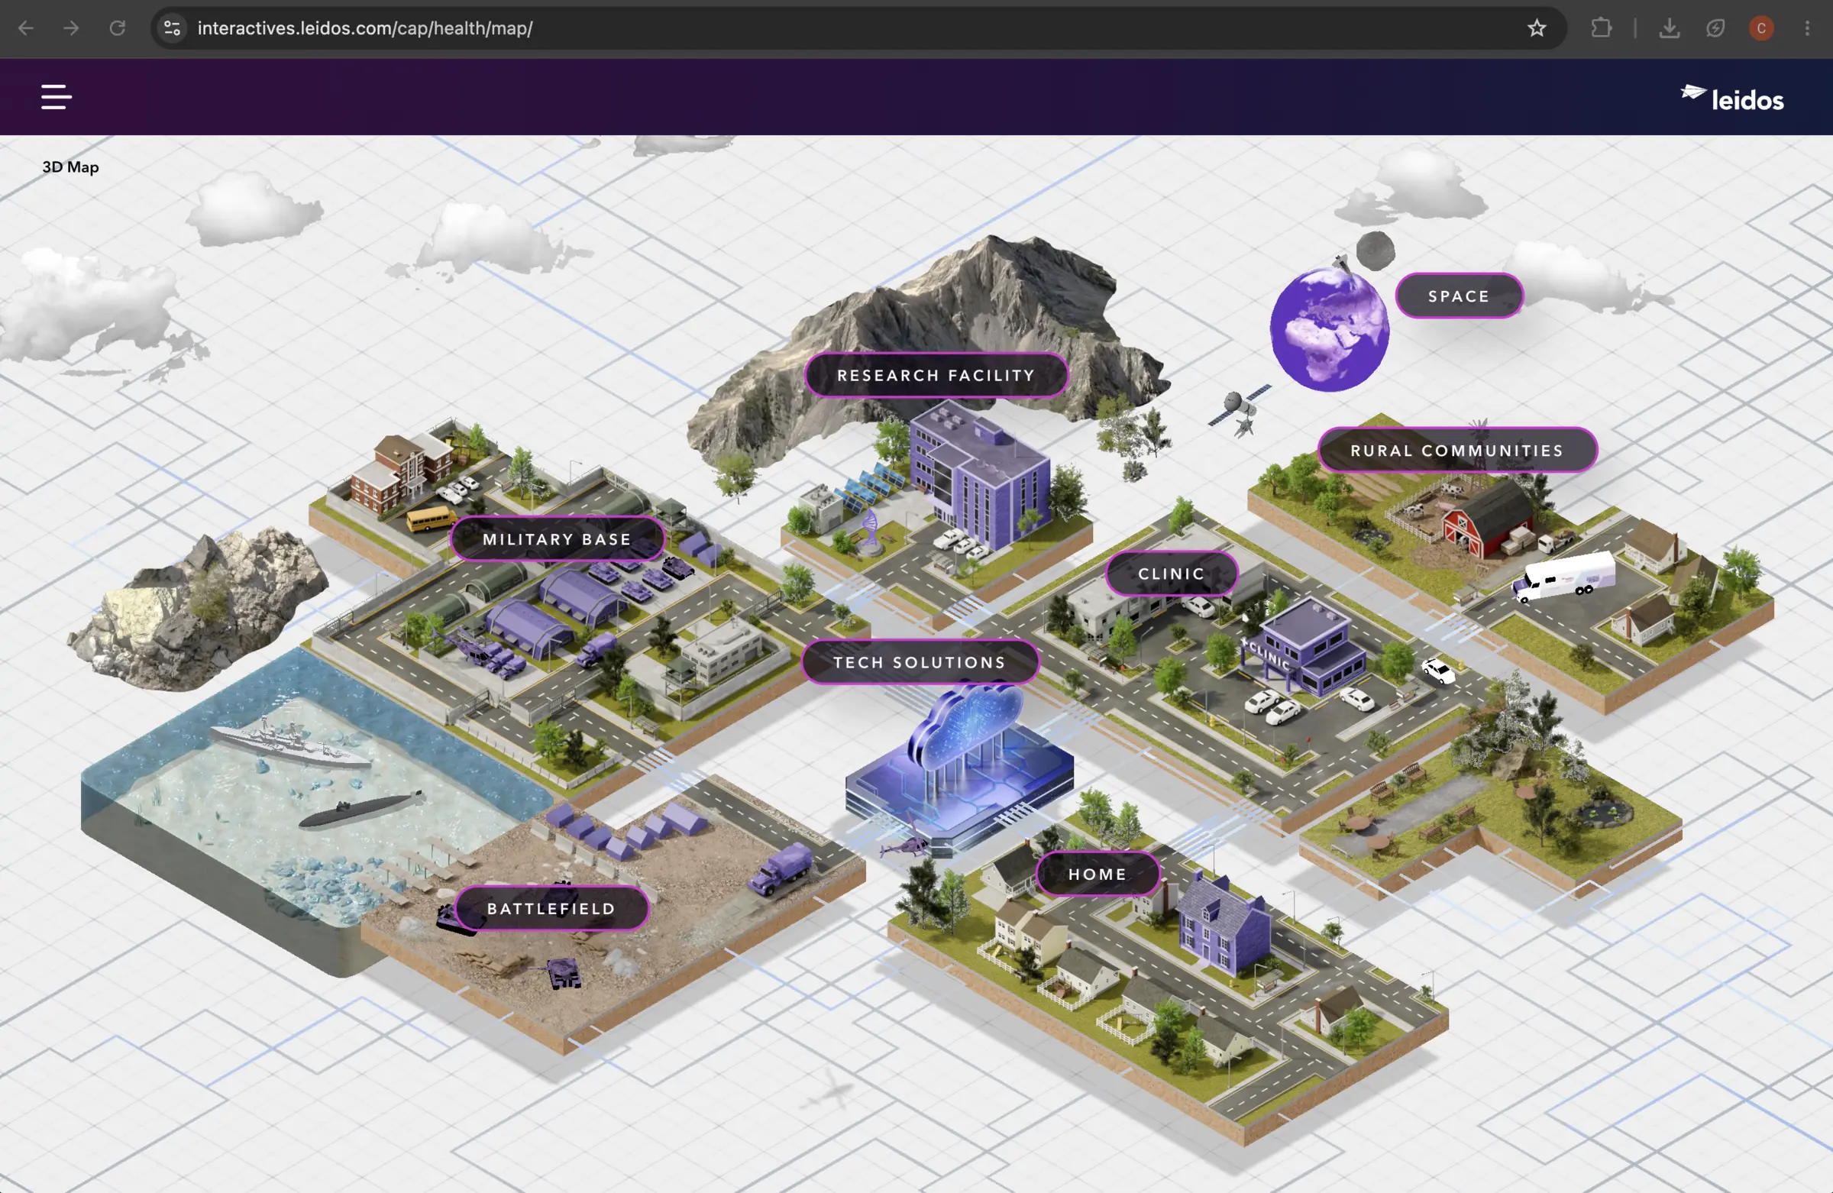Open the Chrome profile avatar
The height and width of the screenshot is (1193, 1833).
[1760, 28]
